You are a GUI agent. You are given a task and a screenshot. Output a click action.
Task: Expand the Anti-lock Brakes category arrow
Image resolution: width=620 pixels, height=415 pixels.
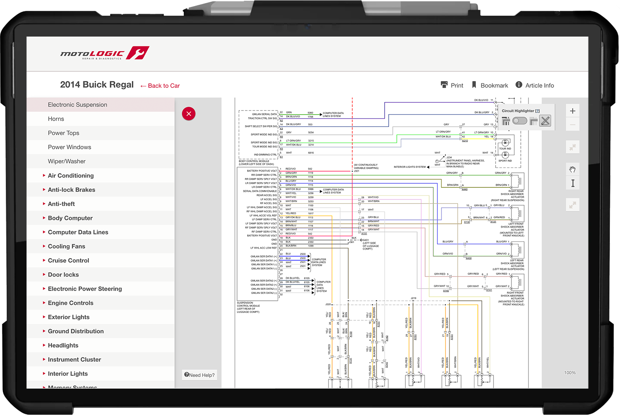click(44, 190)
